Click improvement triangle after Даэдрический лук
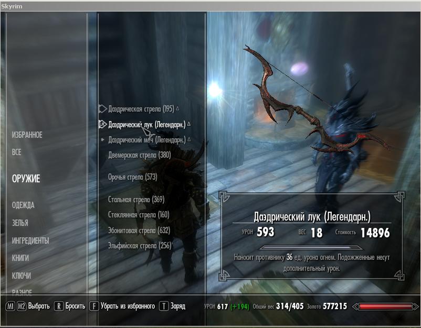This screenshot has height=328, width=421. (189, 124)
